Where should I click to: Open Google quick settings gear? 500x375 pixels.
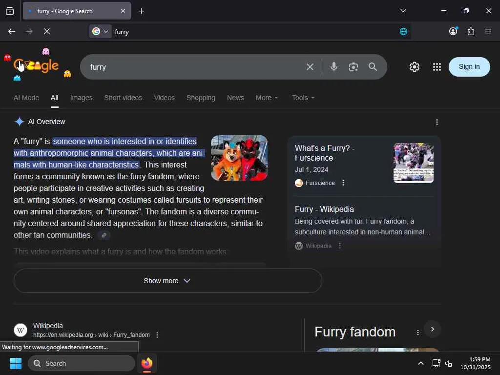tap(414, 67)
